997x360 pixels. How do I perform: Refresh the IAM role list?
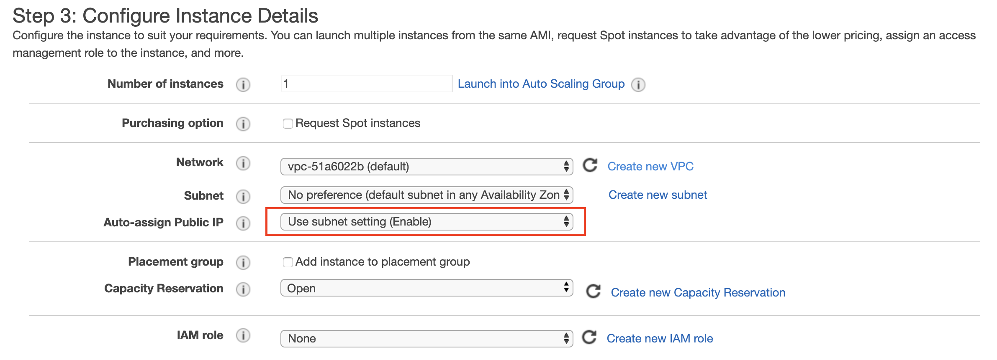[x=589, y=337]
